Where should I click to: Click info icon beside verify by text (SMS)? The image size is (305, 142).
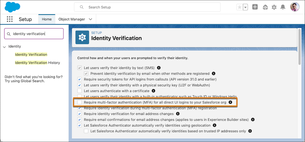159,68
